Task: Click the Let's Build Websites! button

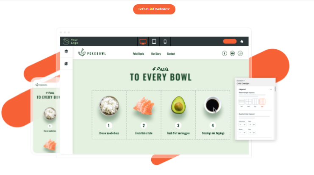Action: coord(154,9)
